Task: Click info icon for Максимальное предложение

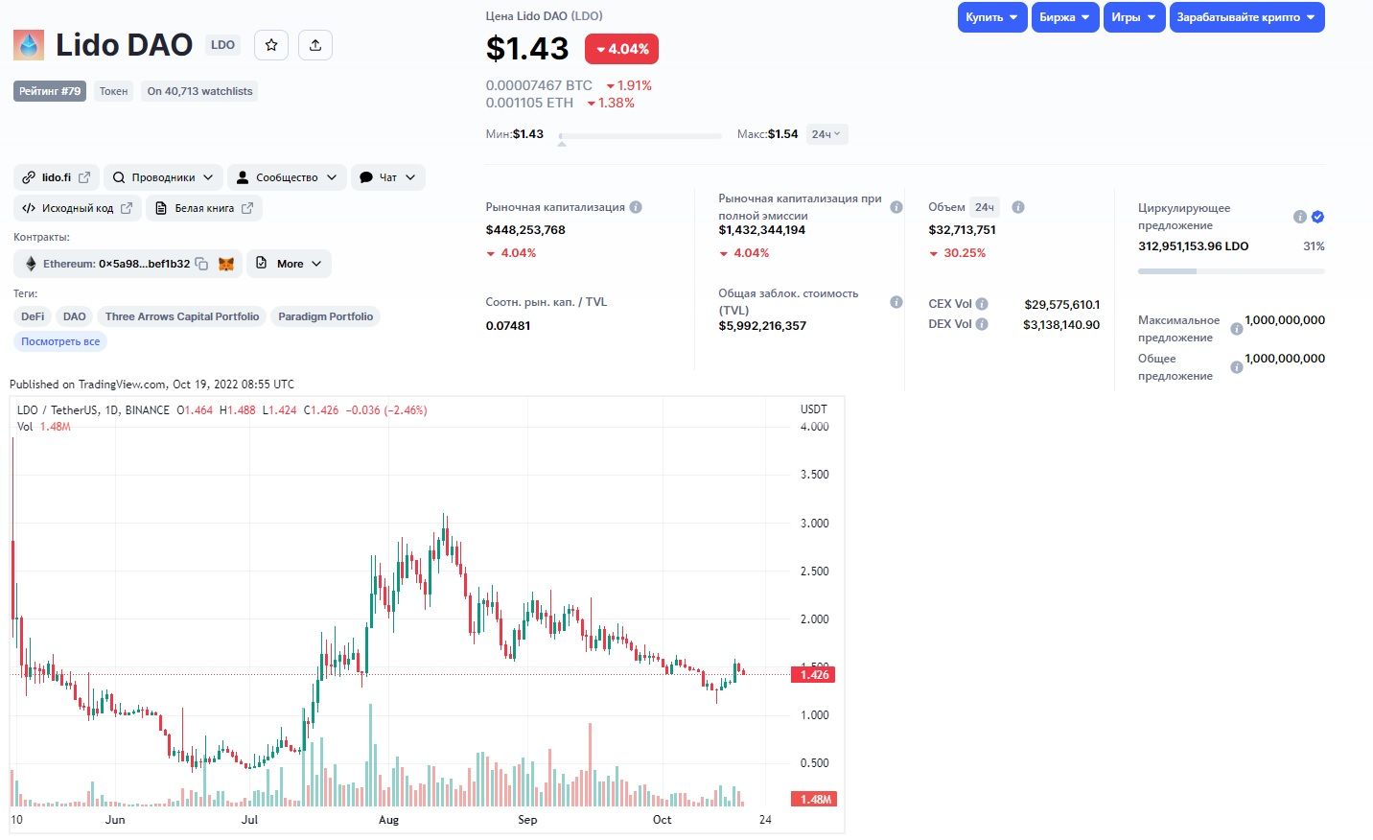Action: [x=1237, y=329]
